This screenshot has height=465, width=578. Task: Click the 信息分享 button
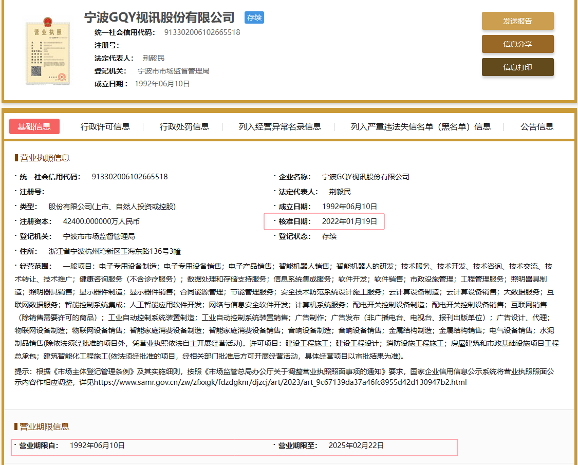517,44
